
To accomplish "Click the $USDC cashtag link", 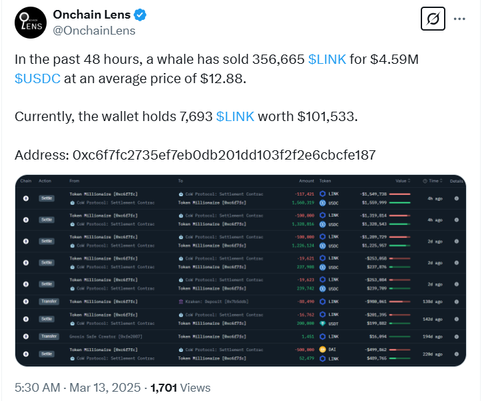I will click(x=37, y=77).
